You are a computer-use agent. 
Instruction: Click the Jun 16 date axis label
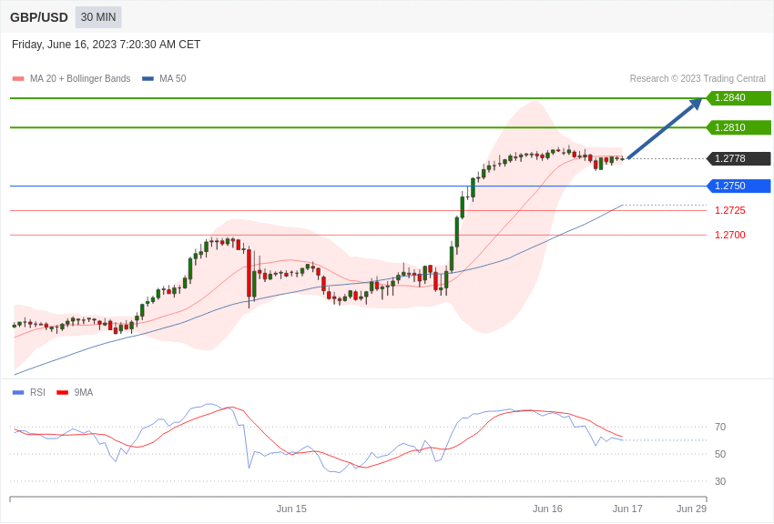pos(547,509)
